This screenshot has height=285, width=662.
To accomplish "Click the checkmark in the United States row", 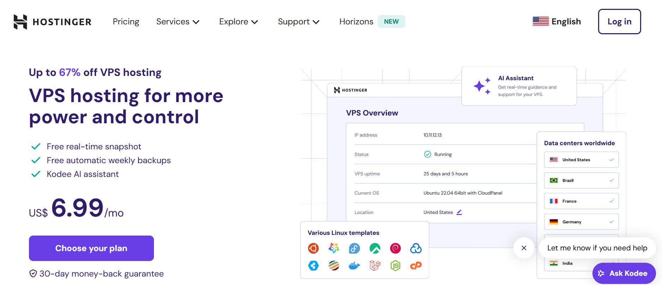I will [x=612, y=160].
